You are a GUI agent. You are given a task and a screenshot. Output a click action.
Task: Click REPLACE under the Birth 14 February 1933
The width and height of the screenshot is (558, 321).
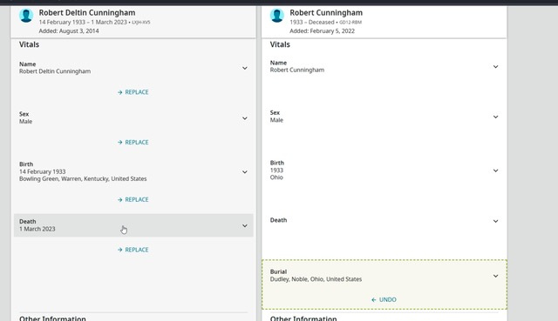coord(133,199)
